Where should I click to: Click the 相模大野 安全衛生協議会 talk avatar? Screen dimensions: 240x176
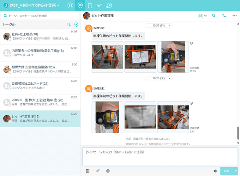click(x=7, y=69)
